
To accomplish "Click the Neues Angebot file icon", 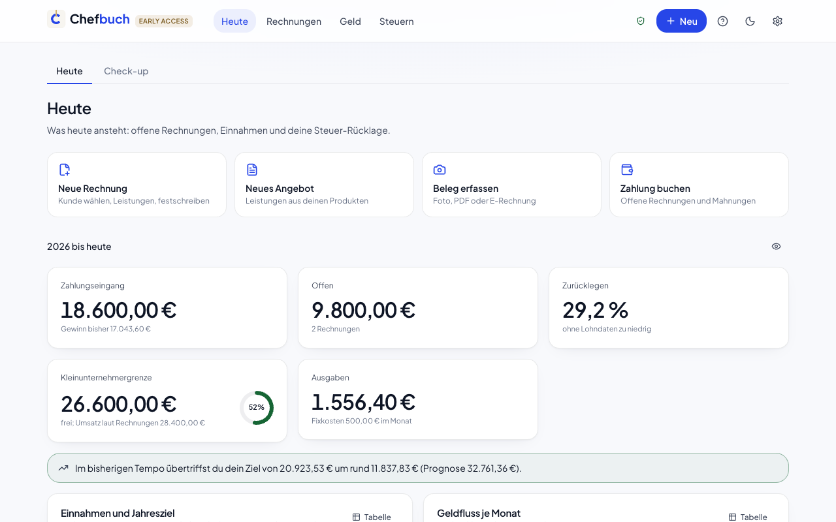I will pos(252,170).
